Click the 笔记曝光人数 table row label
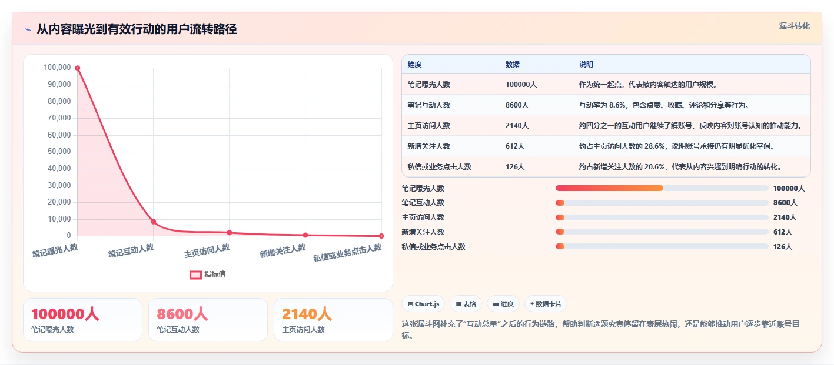The image size is (834, 365). coord(428,85)
